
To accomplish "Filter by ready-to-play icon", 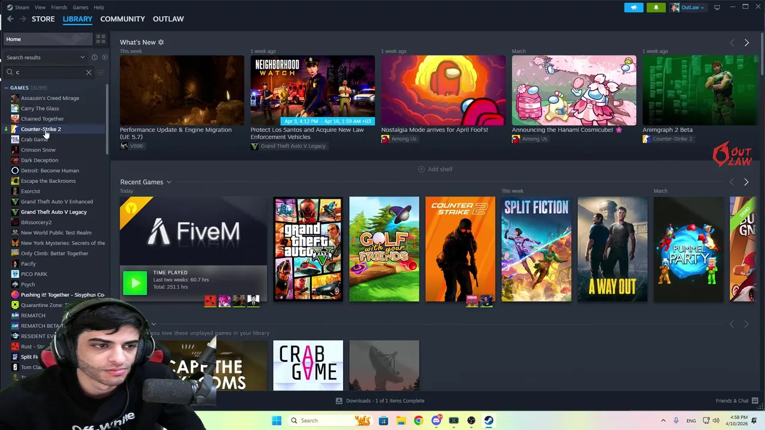I will (x=105, y=57).
